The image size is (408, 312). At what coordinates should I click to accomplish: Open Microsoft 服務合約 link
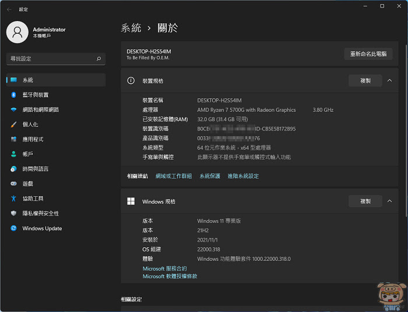(164, 268)
